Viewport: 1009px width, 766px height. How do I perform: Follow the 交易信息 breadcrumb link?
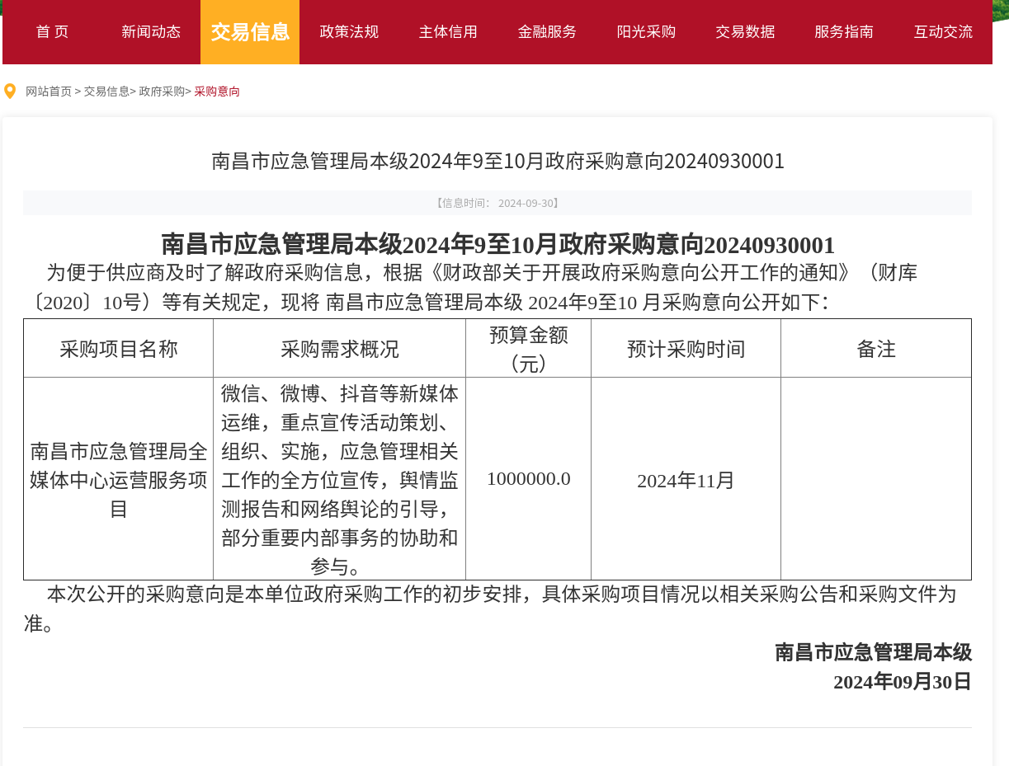pyautogui.click(x=106, y=92)
